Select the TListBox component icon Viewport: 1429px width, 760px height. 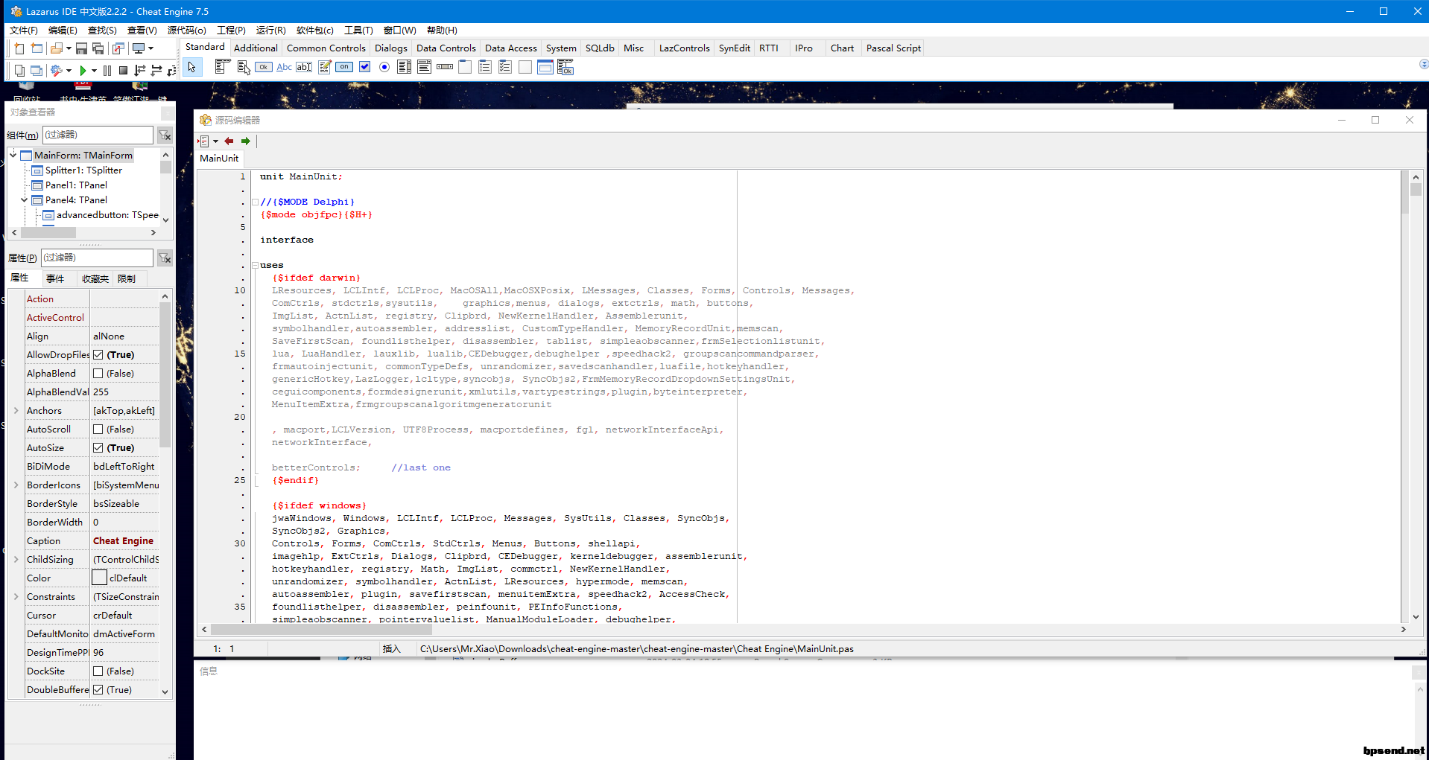(405, 67)
